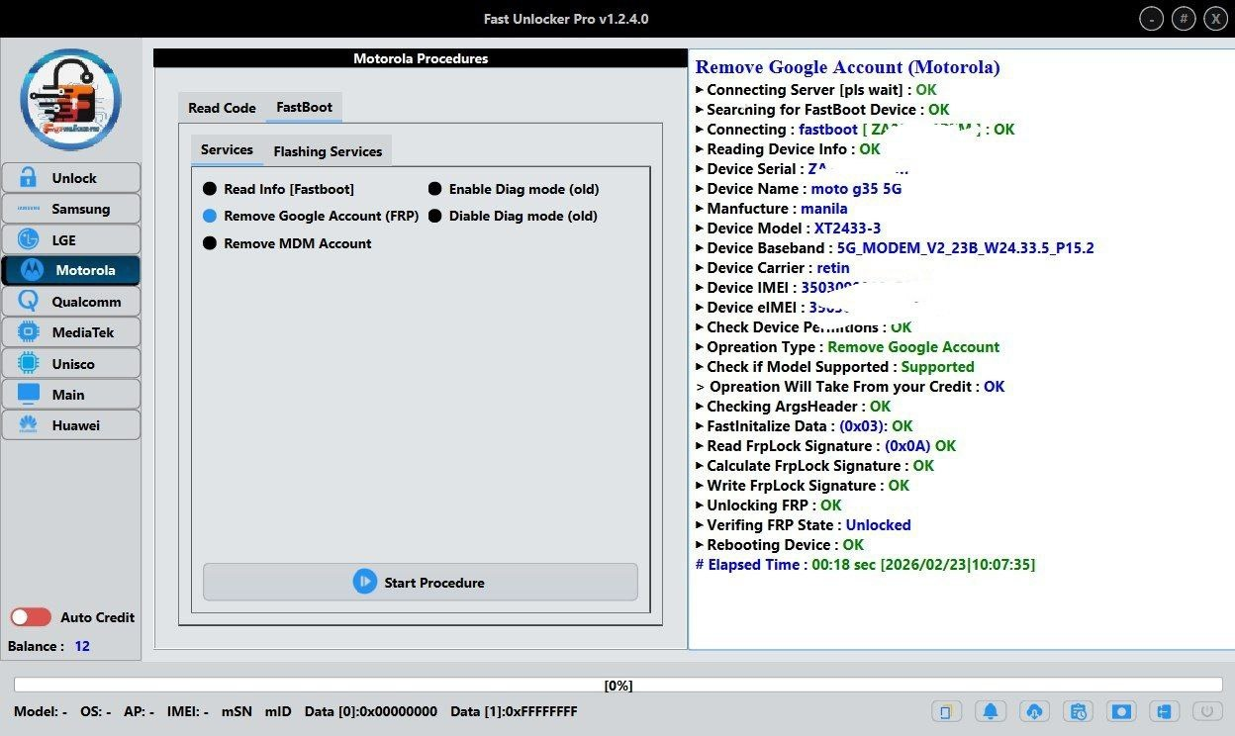The width and height of the screenshot is (1235, 736).
Task: Click the cloud download icon
Action: [x=1033, y=711]
